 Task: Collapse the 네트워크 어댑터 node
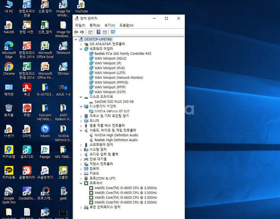click(x=81, y=49)
